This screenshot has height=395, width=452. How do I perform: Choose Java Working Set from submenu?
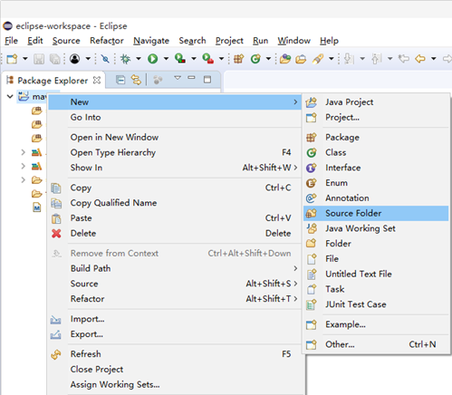376,228
